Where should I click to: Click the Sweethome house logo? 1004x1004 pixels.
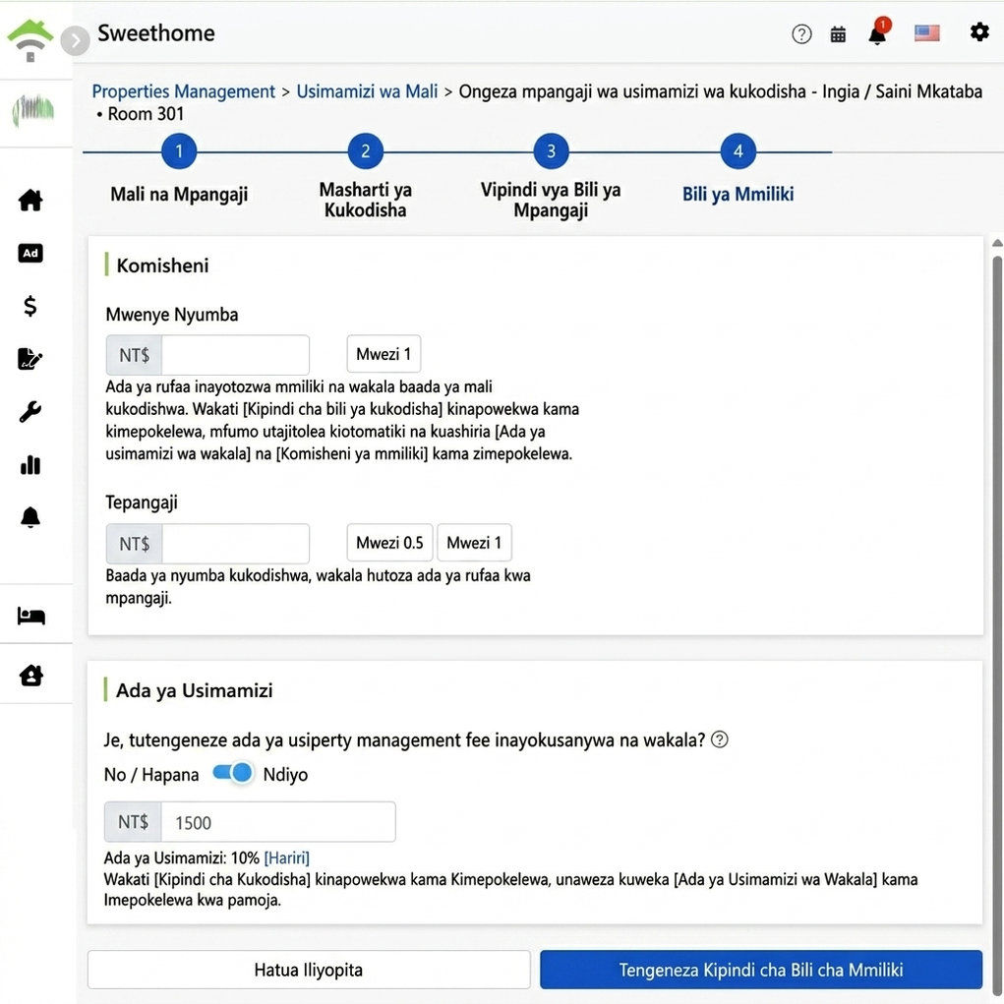coord(30,39)
